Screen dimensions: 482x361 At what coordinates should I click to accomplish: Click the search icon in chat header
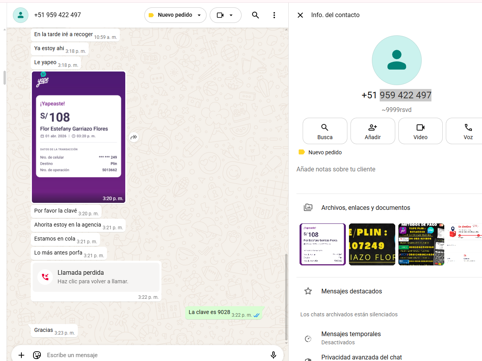(255, 15)
